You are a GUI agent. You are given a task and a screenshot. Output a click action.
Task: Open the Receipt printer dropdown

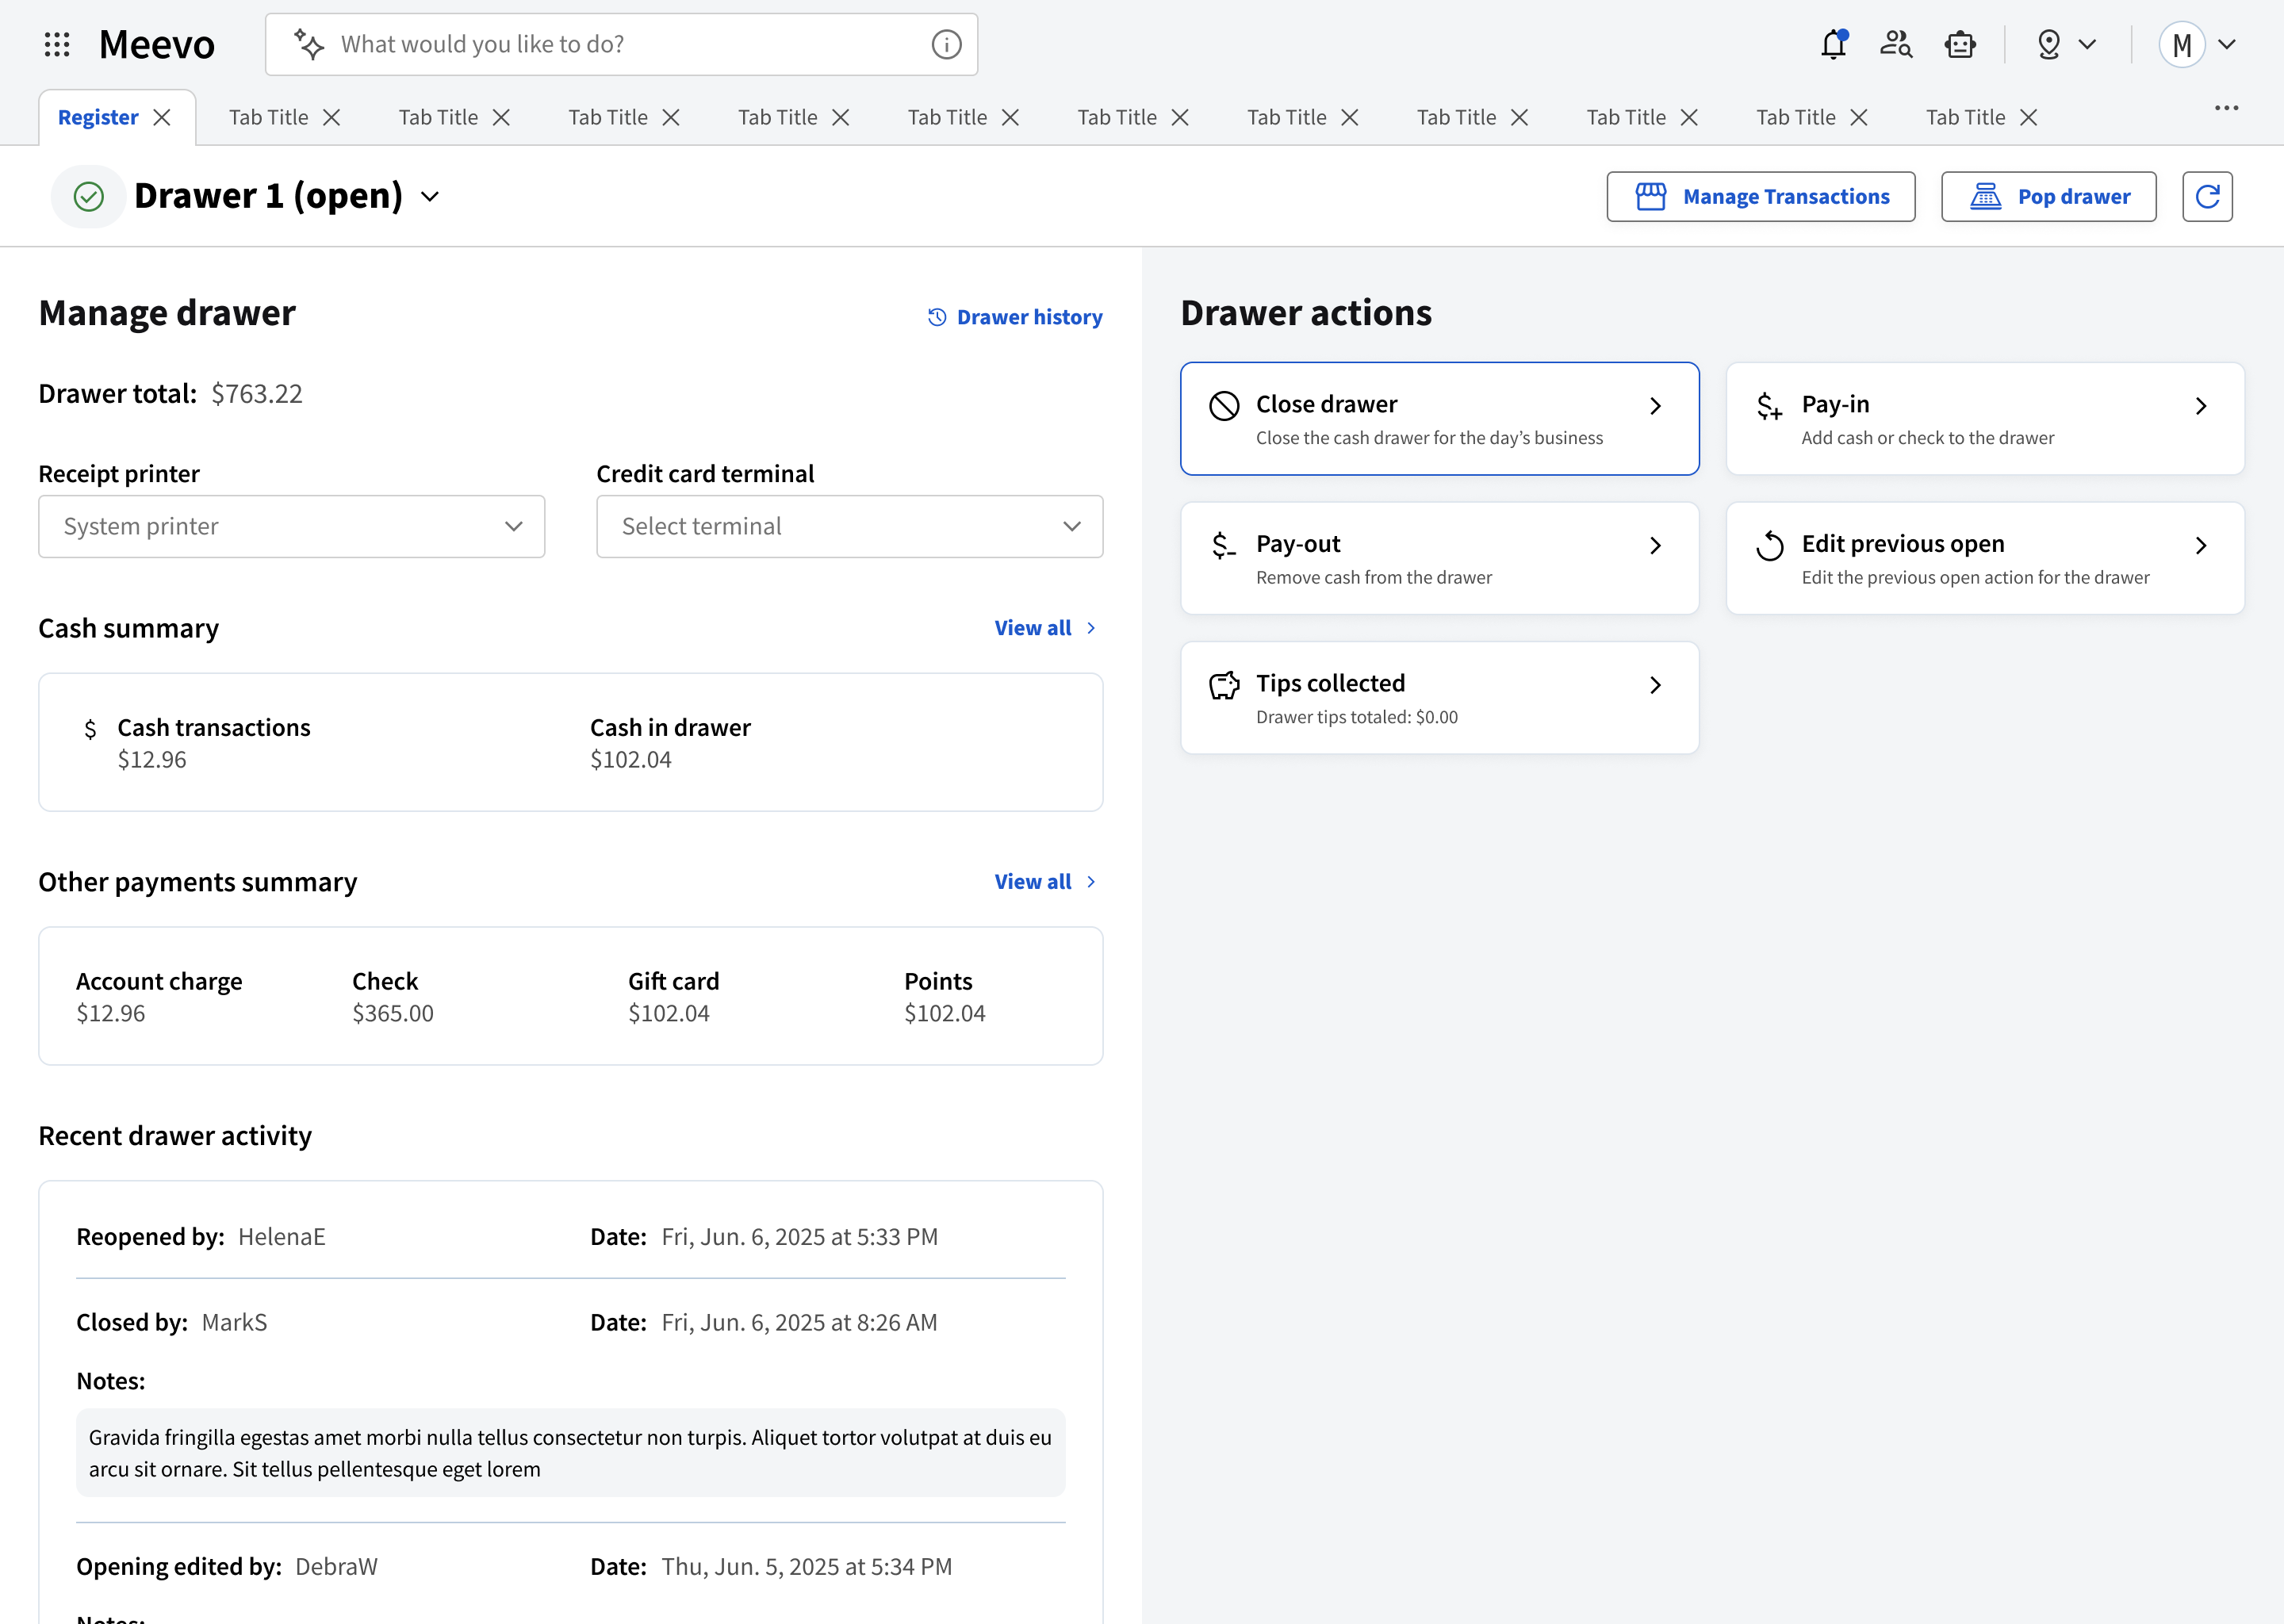coord(291,526)
